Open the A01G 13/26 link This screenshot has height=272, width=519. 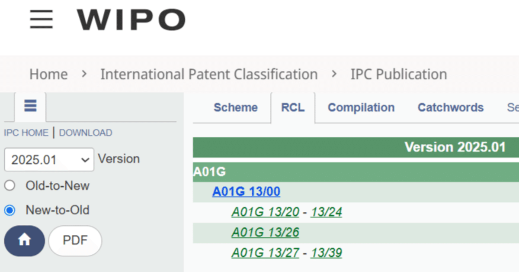(265, 233)
